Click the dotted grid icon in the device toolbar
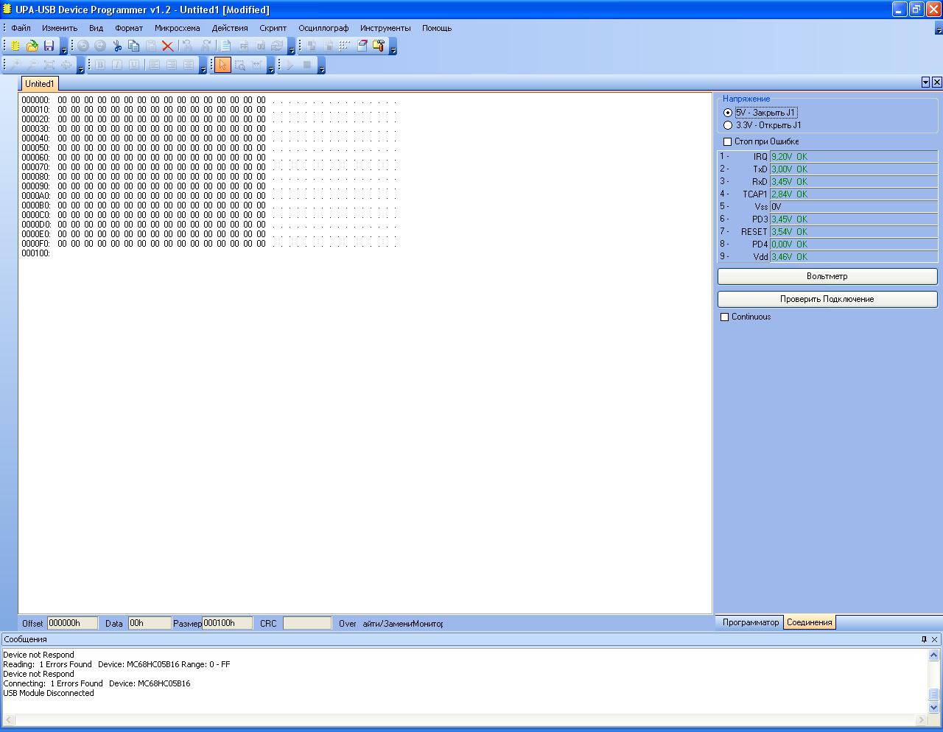 (345, 46)
